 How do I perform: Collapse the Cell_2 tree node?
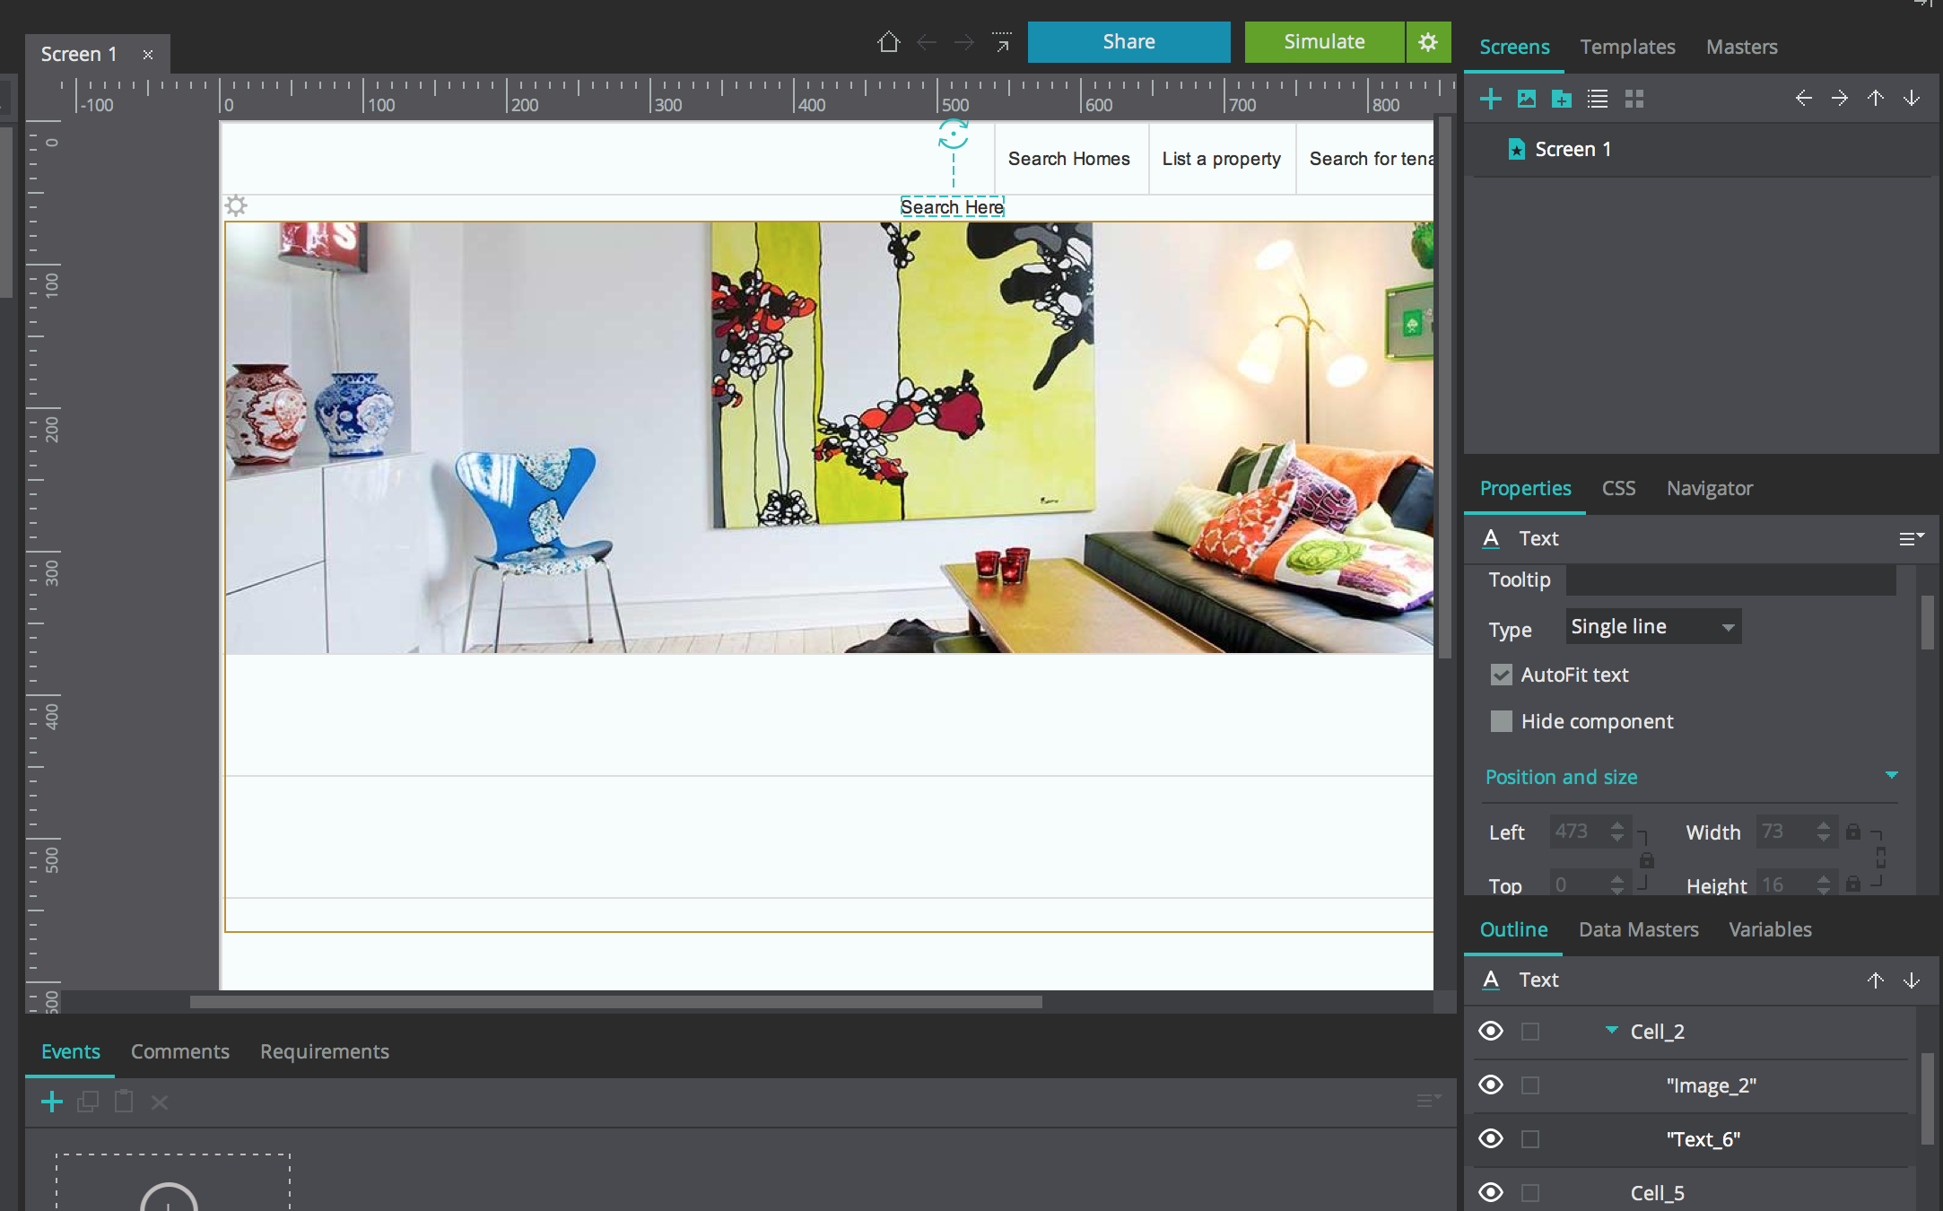(x=1611, y=1031)
